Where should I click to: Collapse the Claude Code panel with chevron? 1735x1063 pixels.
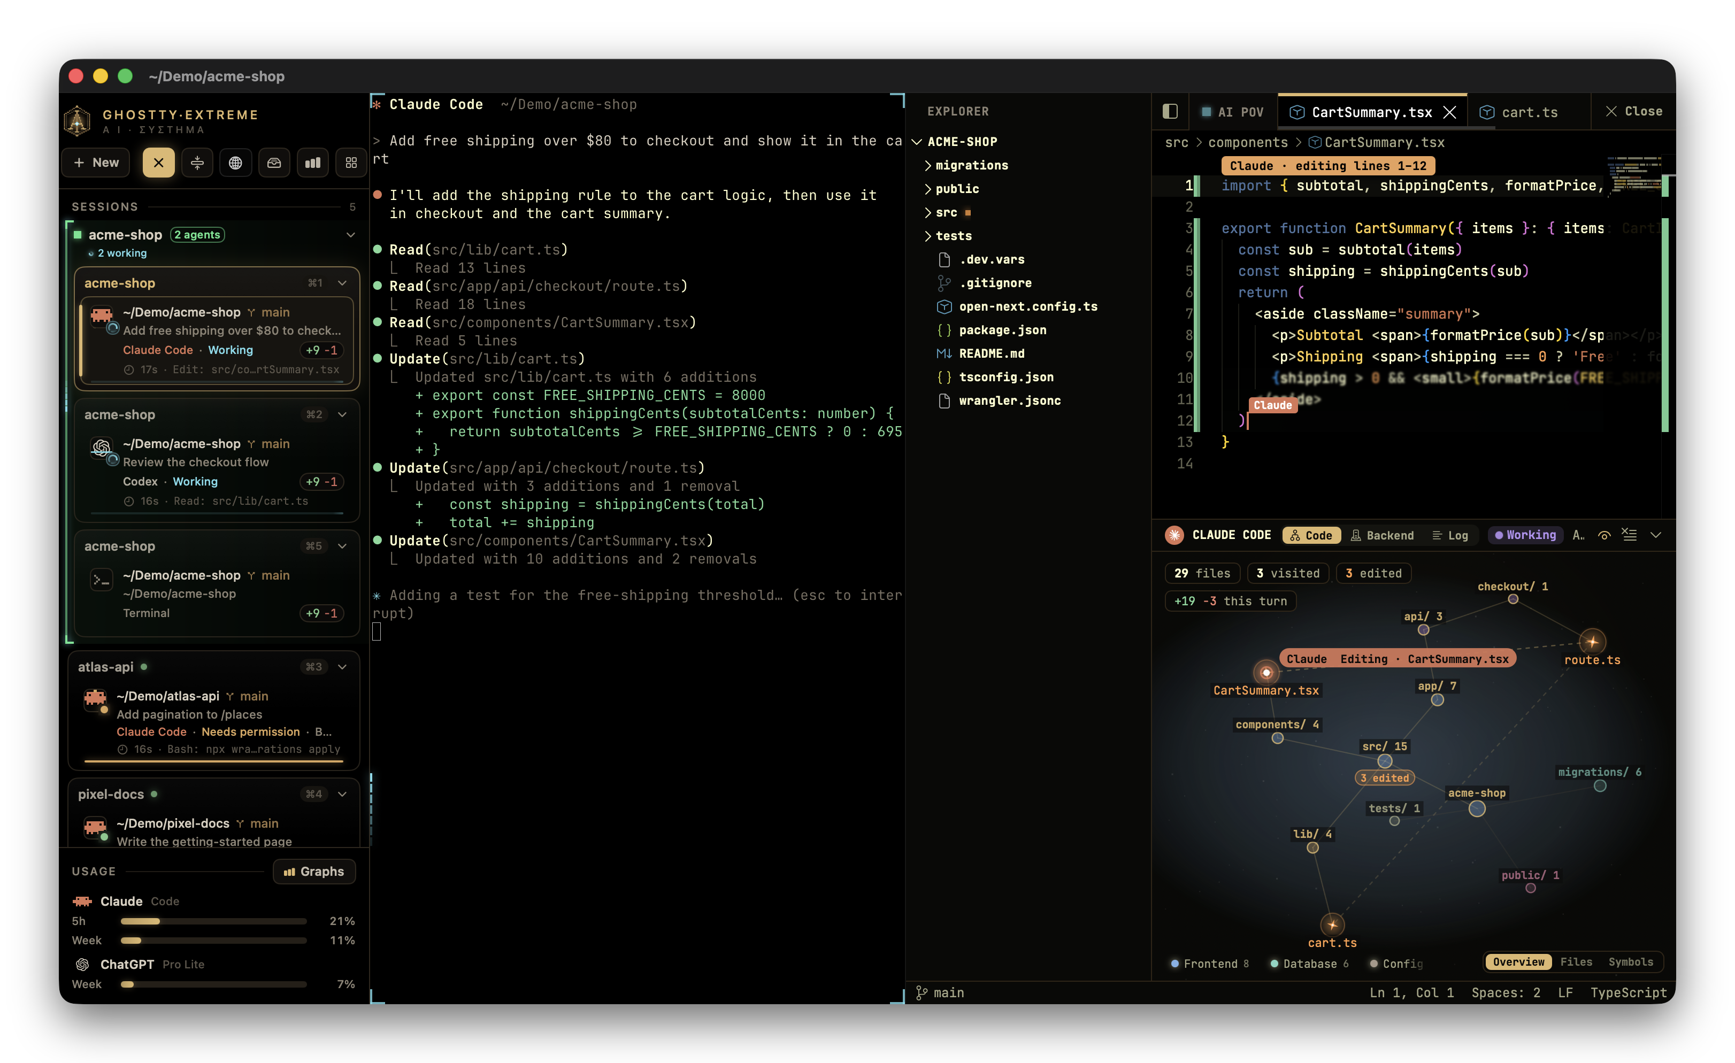(x=1655, y=535)
